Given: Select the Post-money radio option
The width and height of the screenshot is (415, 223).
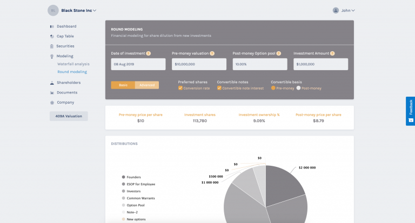Looking at the screenshot, I should click(x=298, y=88).
